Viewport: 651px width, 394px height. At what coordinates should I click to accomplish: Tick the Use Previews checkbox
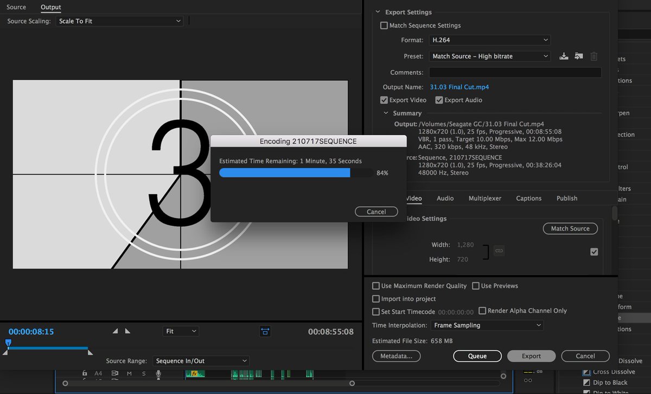point(476,286)
